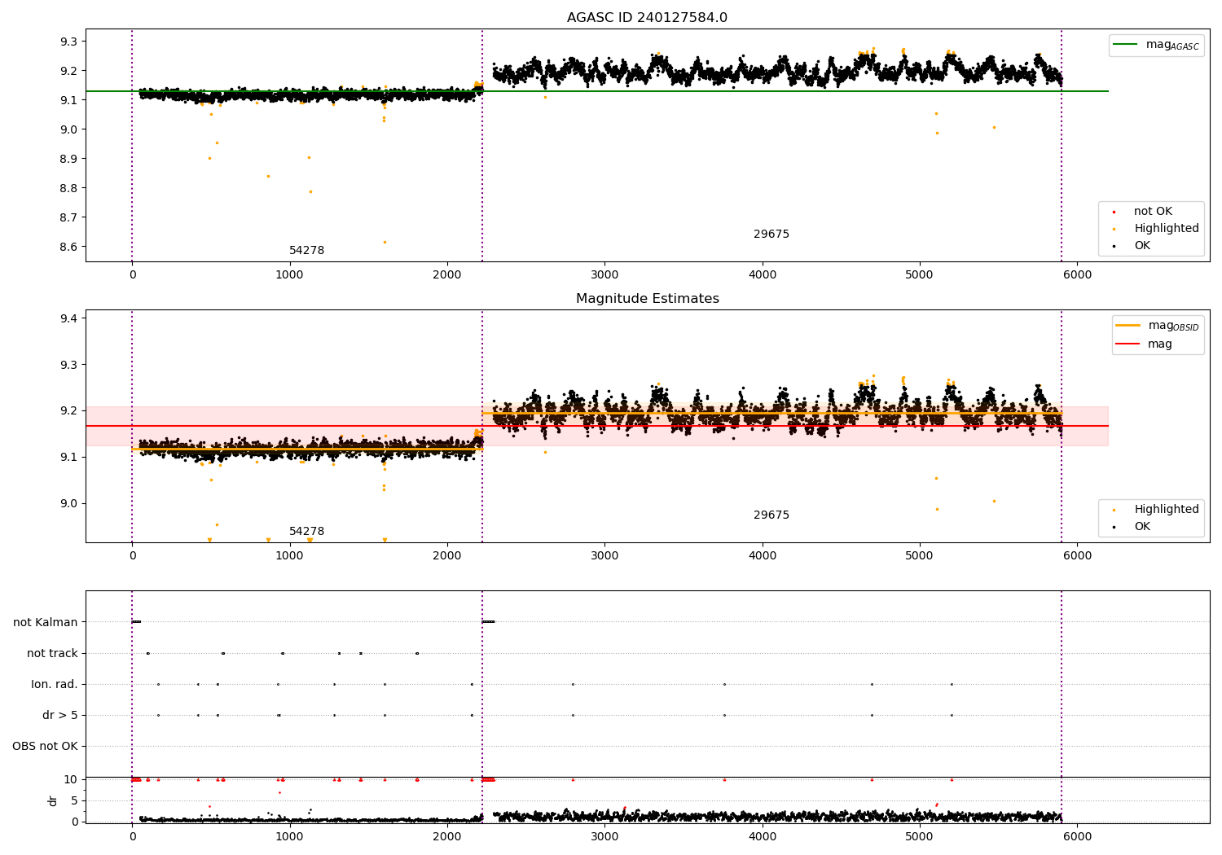Select the mag OBSID legend label text
Viewport: 1222px width, 855px height.
pos(1174,327)
